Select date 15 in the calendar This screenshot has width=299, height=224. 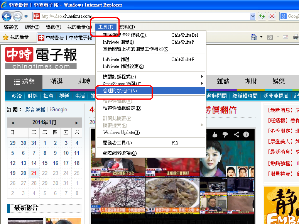coord(45,163)
